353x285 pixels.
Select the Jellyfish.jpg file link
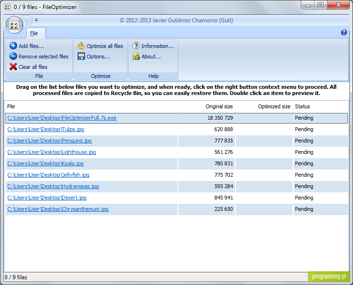tap(49, 175)
